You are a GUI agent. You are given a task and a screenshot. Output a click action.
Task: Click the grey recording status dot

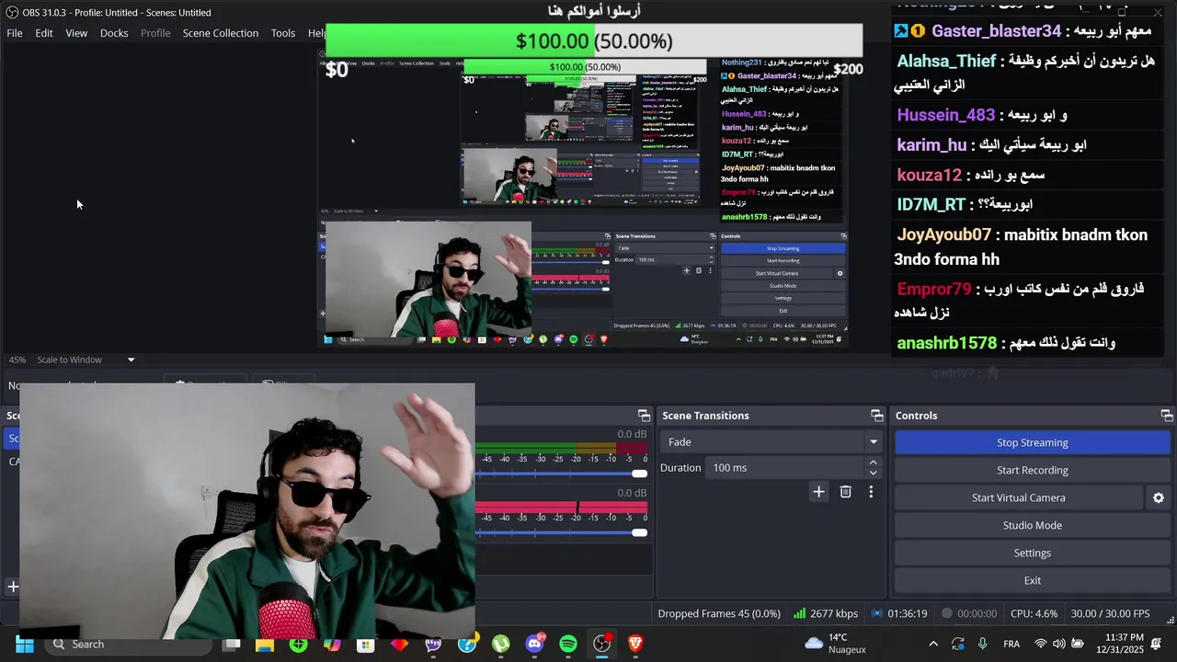(x=946, y=613)
